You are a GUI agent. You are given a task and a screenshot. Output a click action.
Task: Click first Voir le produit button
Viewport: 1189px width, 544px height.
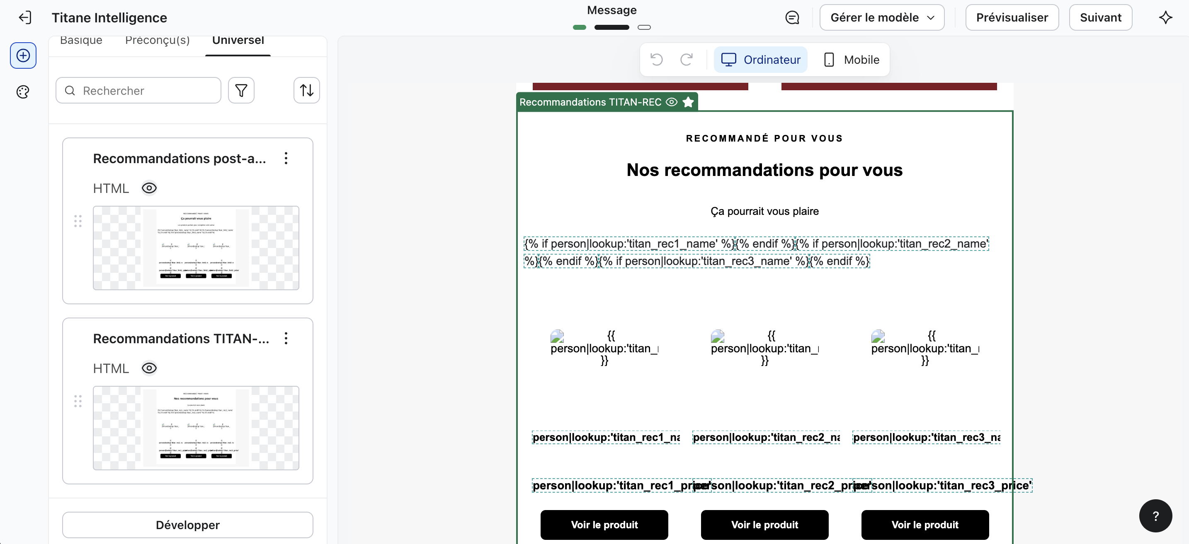click(604, 525)
